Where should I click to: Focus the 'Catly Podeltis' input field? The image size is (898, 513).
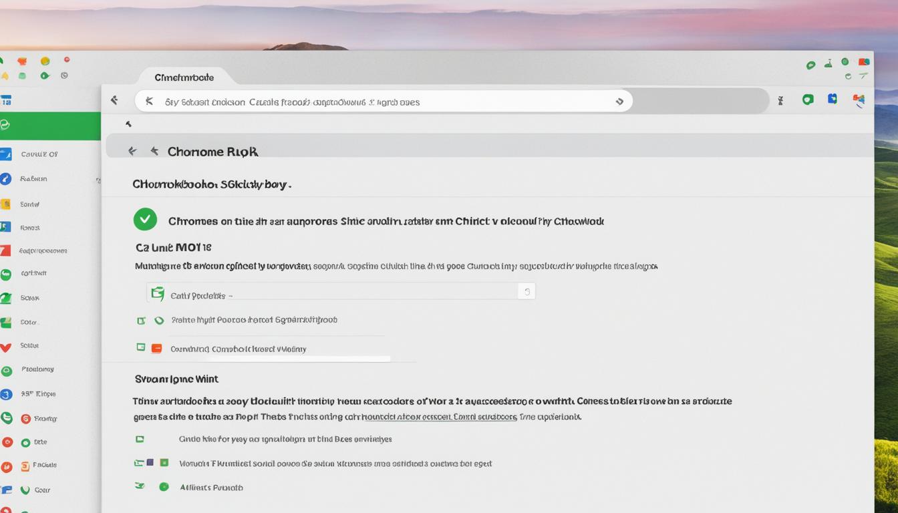pos(341,291)
